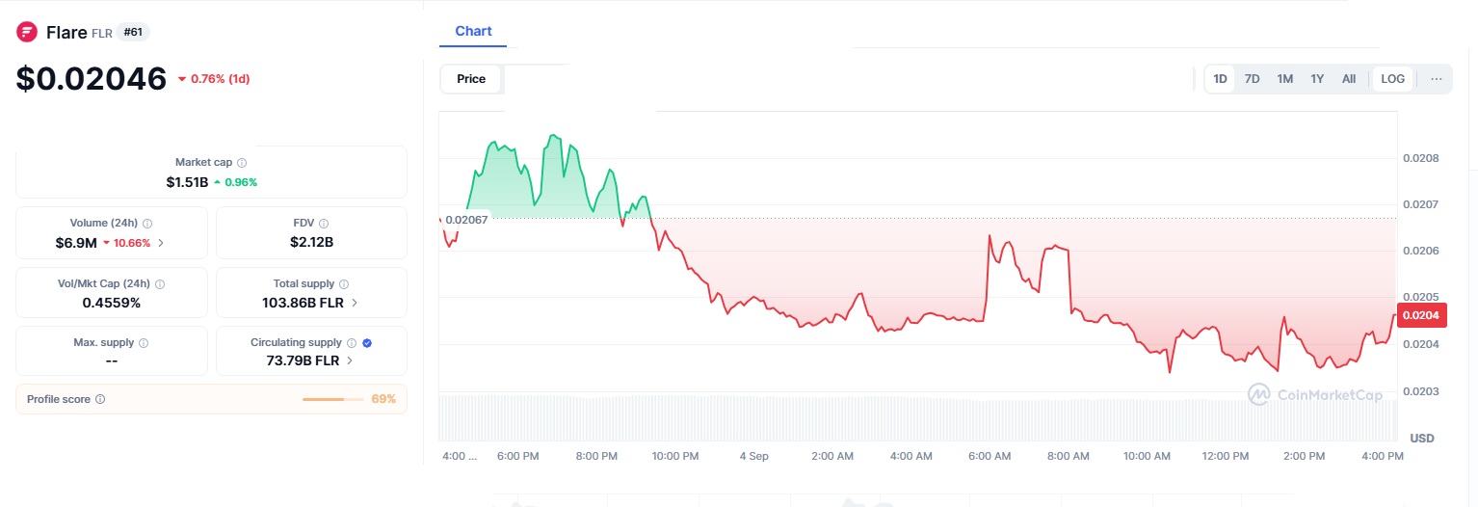Select the All time range

pyautogui.click(x=1349, y=79)
